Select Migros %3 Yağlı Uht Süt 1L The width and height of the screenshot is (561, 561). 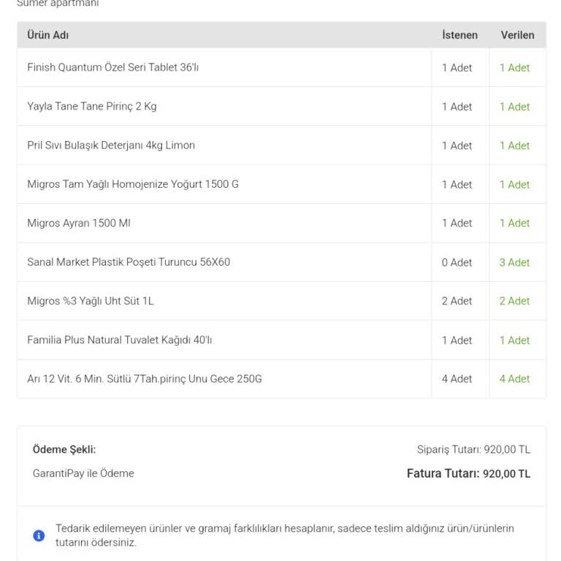pos(91,301)
